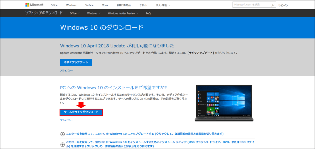Open プライバシー link under update button
The height and width of the screenshot is (149, 315).
(66, 70)
